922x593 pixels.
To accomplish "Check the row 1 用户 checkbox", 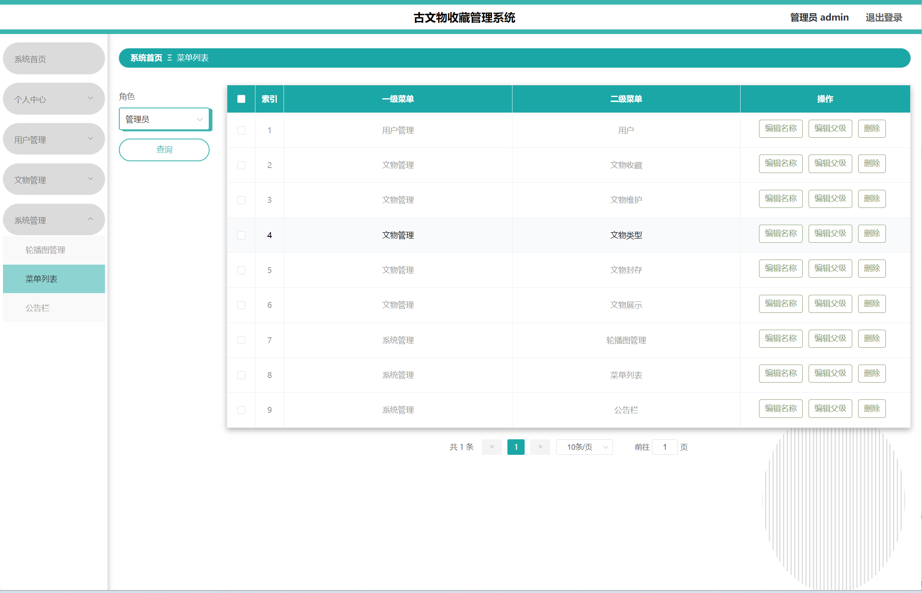I will [241, 131].
